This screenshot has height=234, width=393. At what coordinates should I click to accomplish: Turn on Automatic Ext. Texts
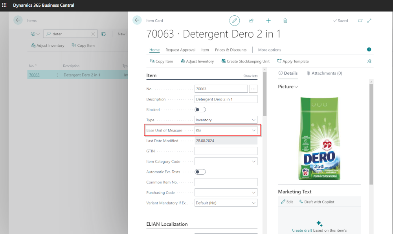[200, 172]
